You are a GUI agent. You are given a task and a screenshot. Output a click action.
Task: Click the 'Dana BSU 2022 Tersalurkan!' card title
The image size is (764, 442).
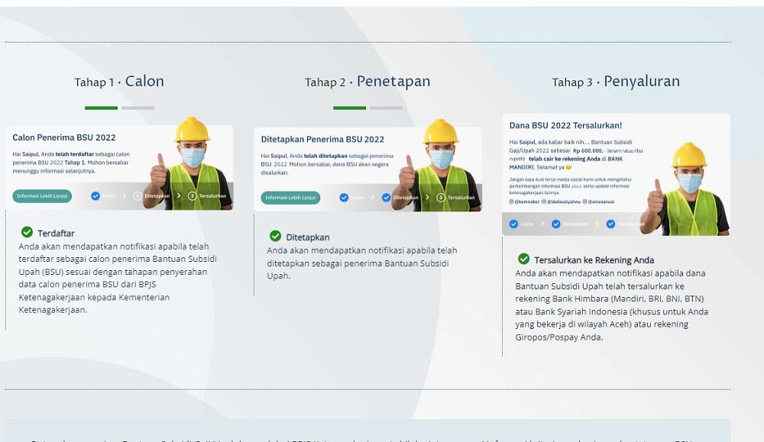pos(565,125)
